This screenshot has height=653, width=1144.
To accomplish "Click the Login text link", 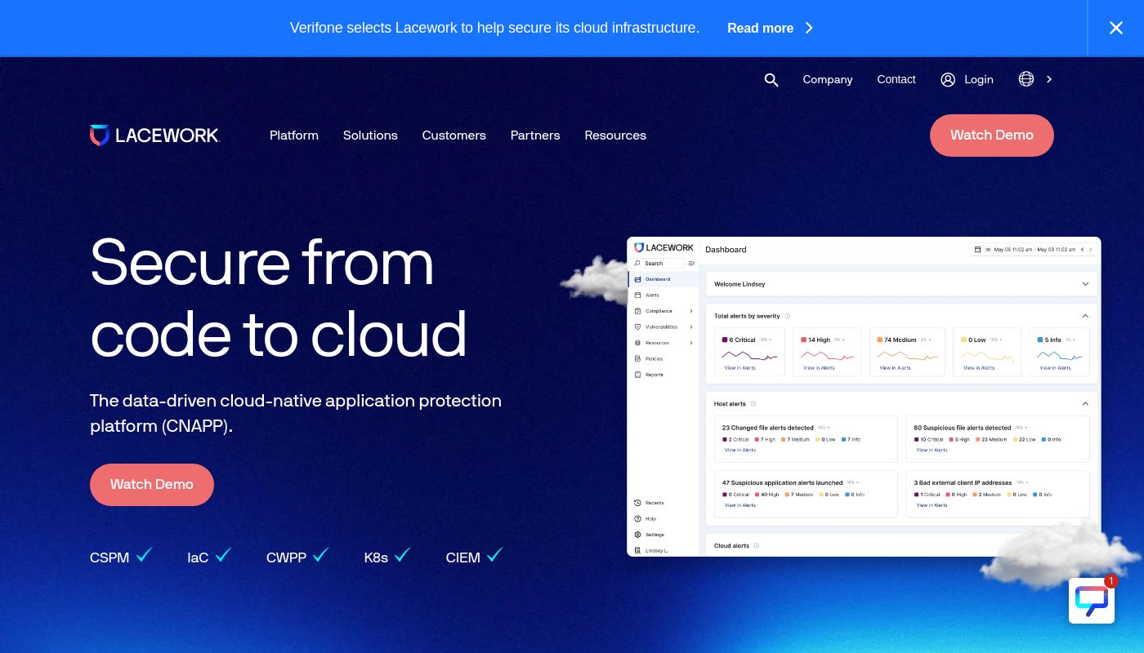I will pos(979,79).
